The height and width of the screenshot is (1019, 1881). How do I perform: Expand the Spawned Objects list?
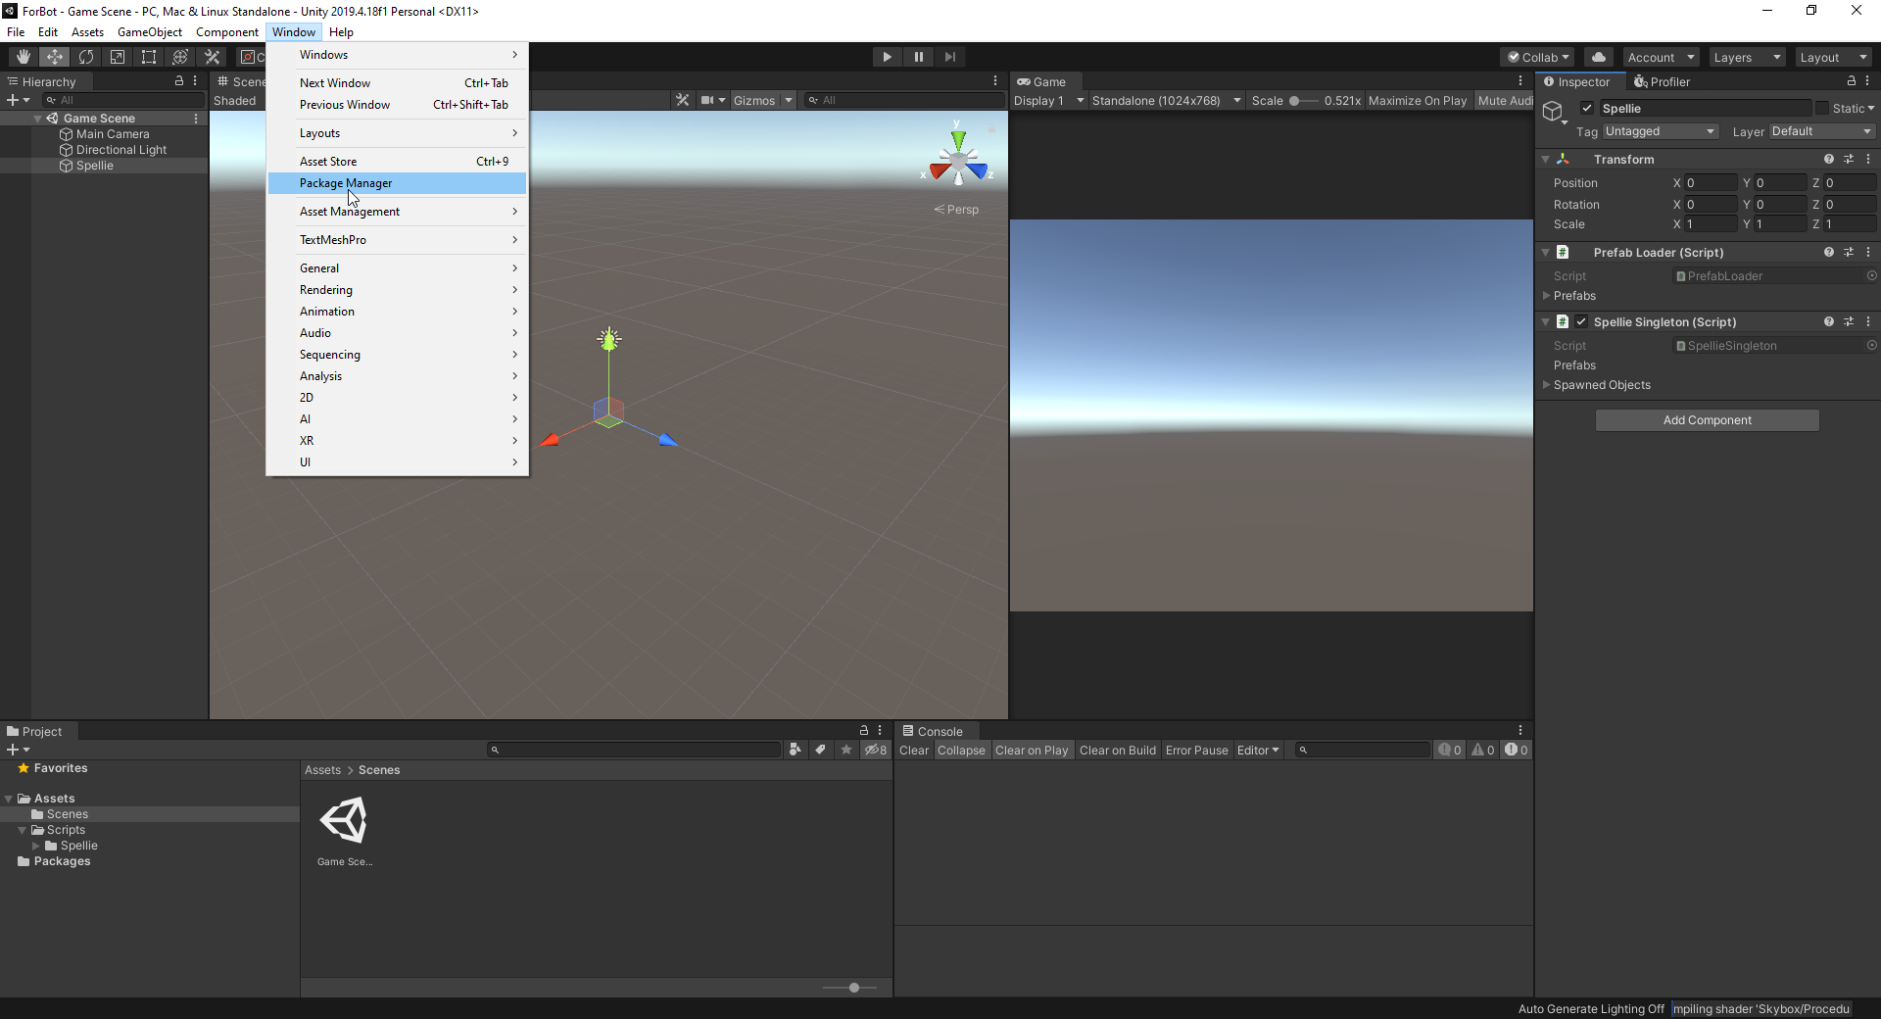1547,385
